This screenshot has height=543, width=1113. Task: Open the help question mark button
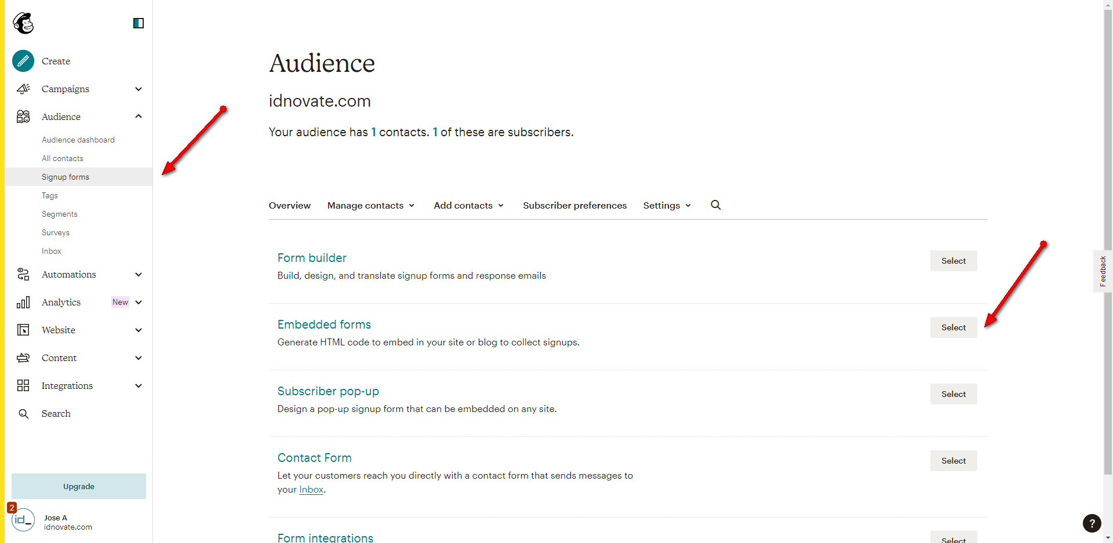(x=1092, y=523)
